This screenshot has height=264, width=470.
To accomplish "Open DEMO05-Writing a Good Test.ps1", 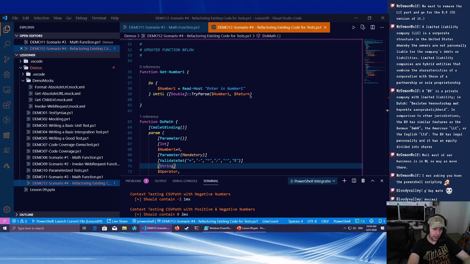I will pyautogui.click(x=60, y=138).
